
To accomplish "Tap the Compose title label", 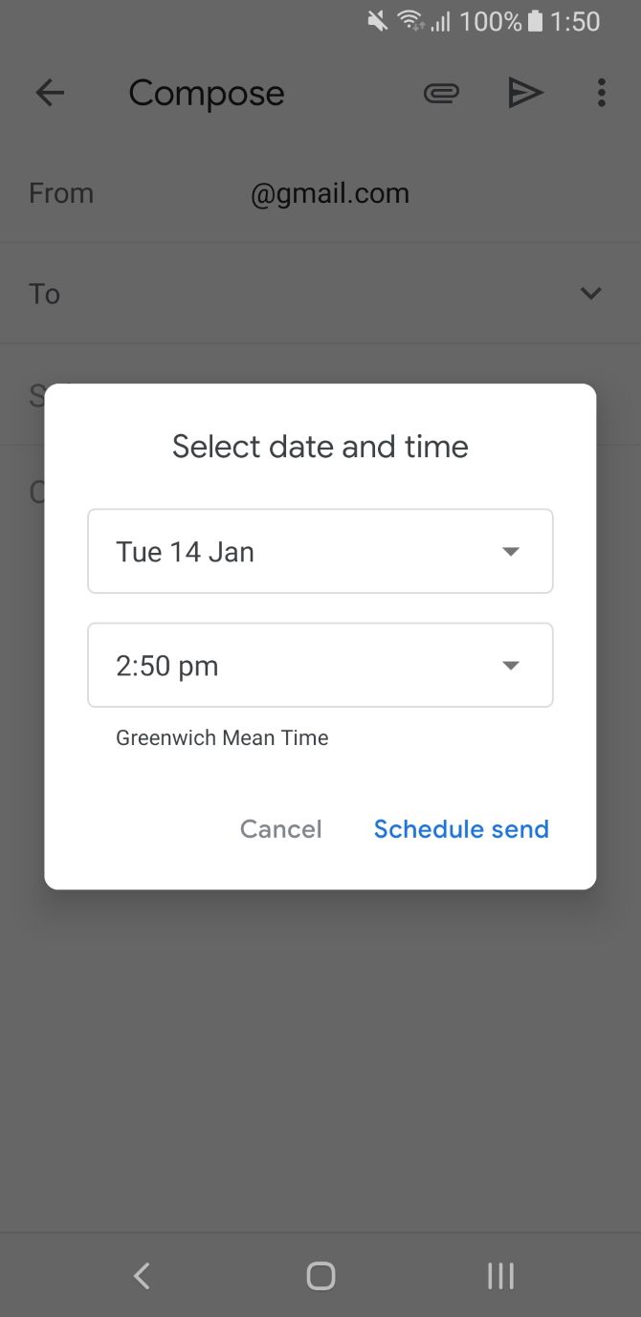I will click(207, 93).
